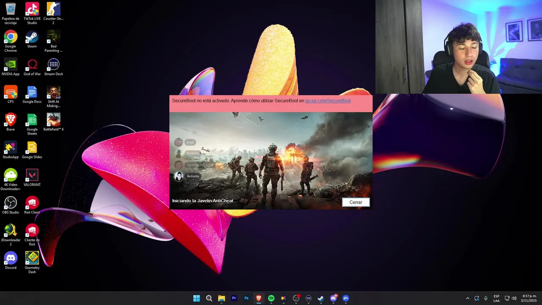Click the sync status tray icon
The width and height of the screenshot is (542, 305).
[477, 298]
